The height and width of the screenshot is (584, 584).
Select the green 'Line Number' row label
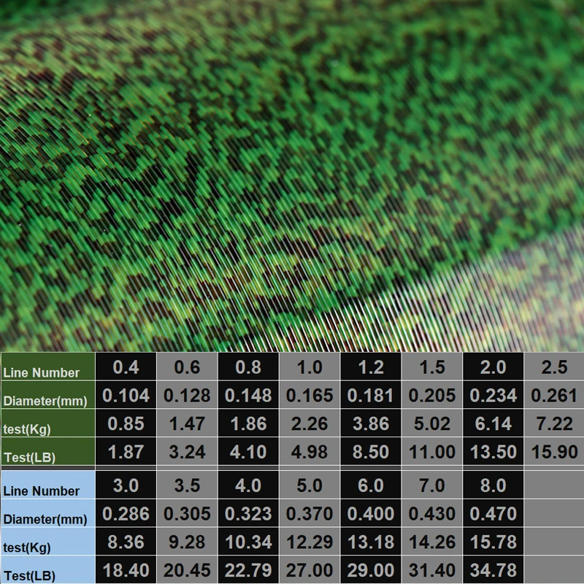(48, 366)
